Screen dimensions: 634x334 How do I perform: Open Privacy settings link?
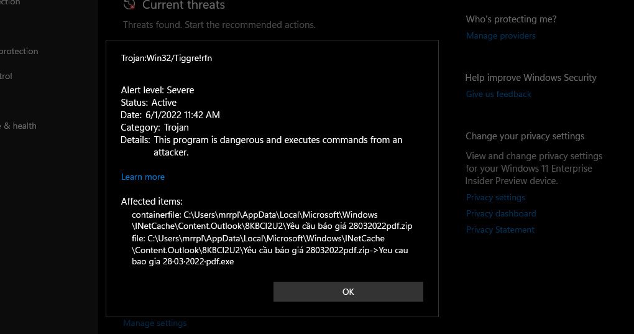[x=495, y=197]
